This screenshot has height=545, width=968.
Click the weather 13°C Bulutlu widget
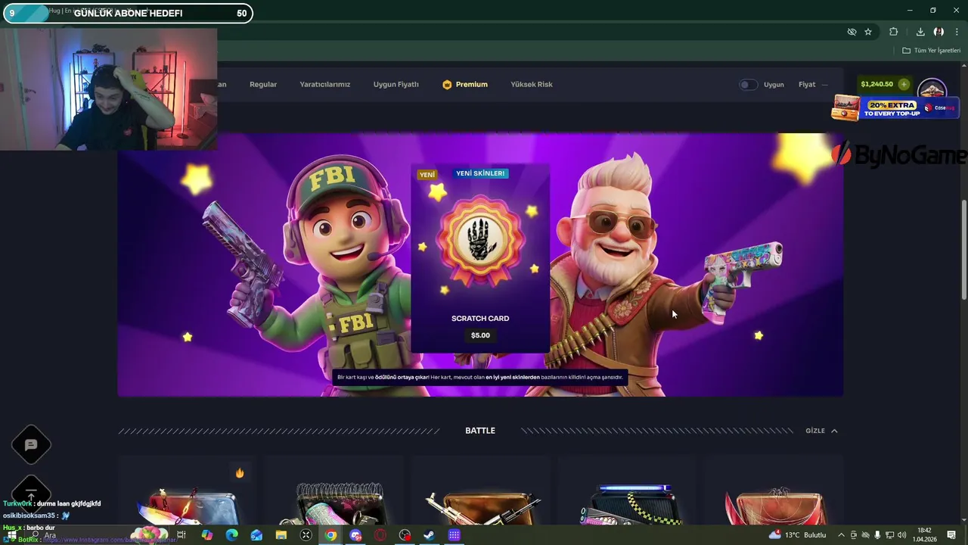point(798,535)
